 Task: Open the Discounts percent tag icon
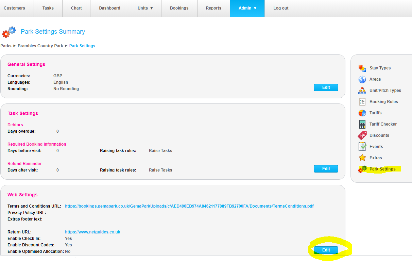361,135
